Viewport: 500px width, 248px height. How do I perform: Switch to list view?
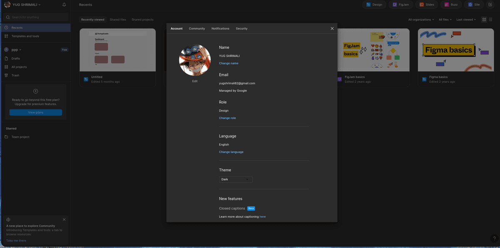490,20
